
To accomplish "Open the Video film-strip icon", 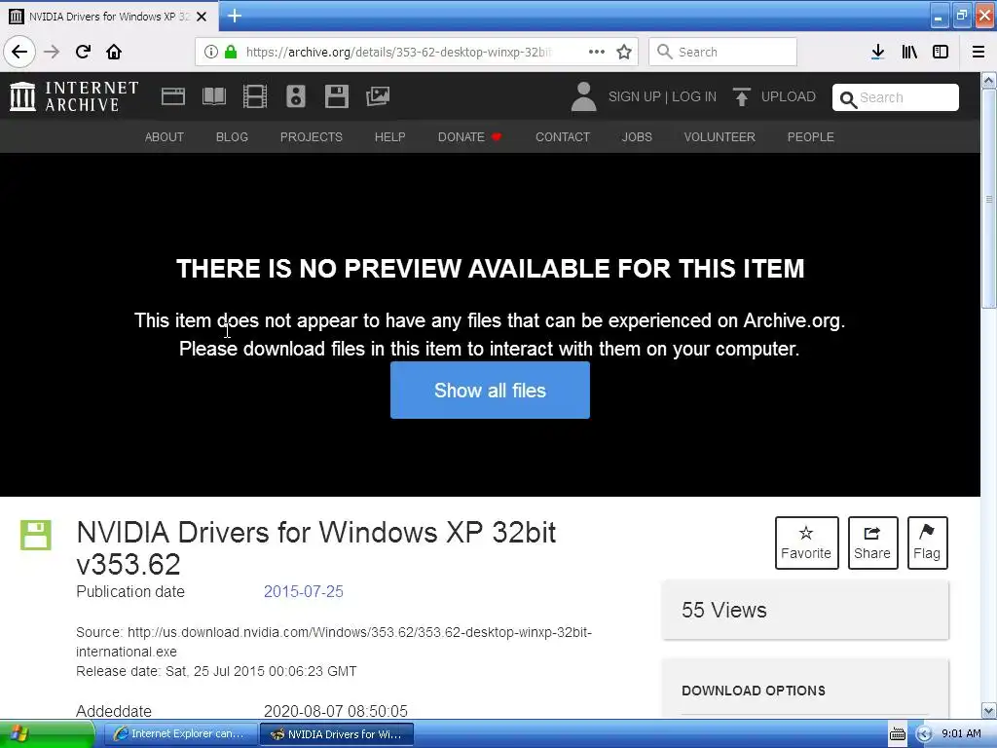I will pos(255,96).
